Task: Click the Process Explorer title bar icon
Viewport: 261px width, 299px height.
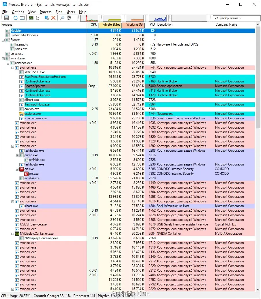Action: [5, 4]
